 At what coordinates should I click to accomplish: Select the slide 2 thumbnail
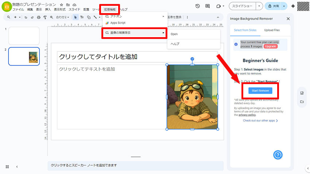tap(24, 56)
